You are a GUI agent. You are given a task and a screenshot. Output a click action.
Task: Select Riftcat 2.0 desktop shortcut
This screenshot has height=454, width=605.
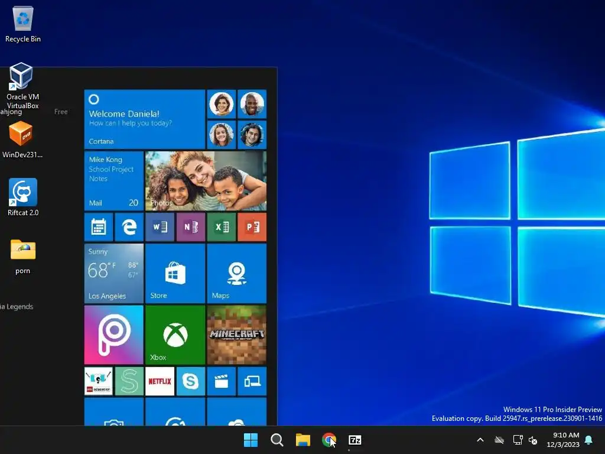23,197
